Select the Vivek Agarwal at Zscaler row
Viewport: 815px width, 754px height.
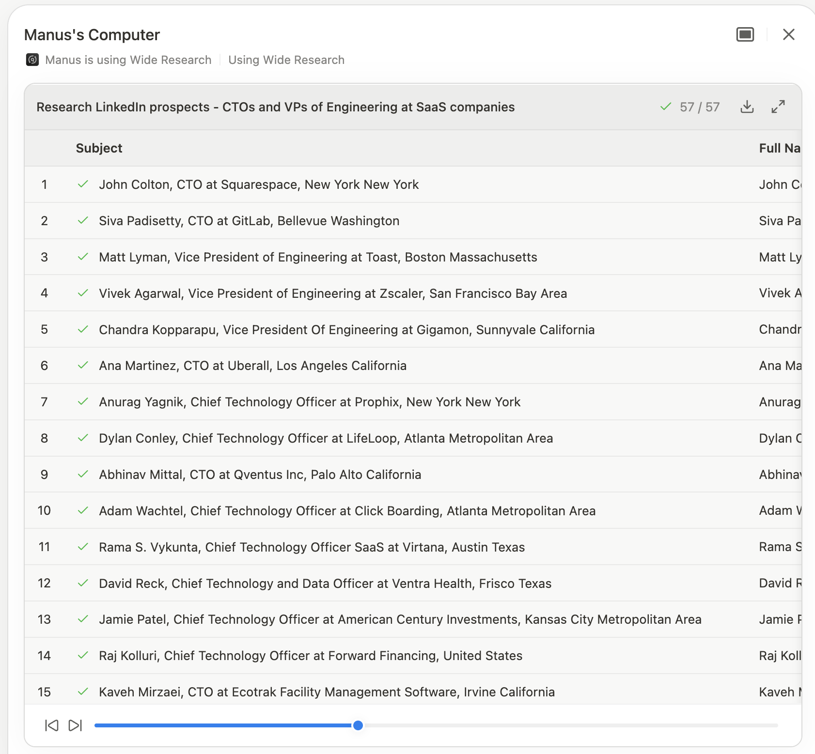[413, 293]
